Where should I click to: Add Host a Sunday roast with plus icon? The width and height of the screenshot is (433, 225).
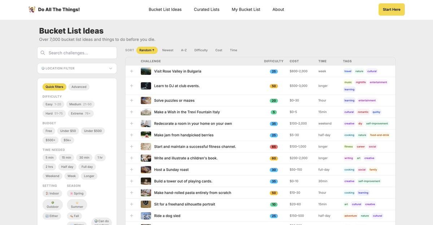click(132, 170)
